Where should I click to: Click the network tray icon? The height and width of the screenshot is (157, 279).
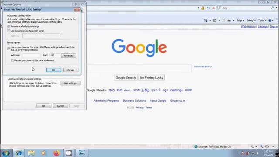253,153
